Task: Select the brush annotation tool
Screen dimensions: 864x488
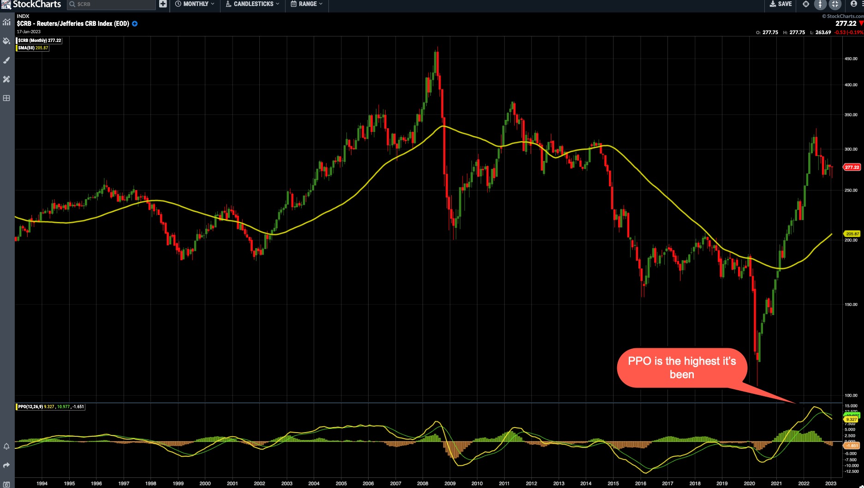Action: tap(6, 60)
